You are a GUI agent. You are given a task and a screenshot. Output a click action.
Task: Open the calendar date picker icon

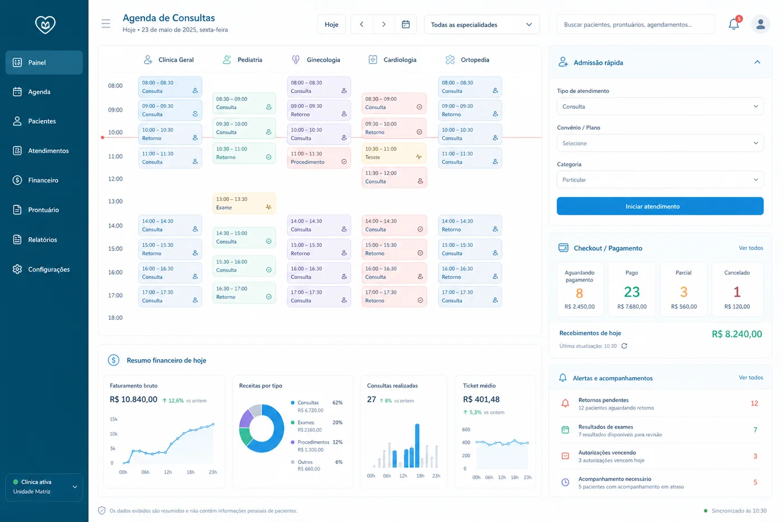[x=406, y=25]
